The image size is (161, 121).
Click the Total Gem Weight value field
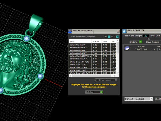(x=146, y=36)
